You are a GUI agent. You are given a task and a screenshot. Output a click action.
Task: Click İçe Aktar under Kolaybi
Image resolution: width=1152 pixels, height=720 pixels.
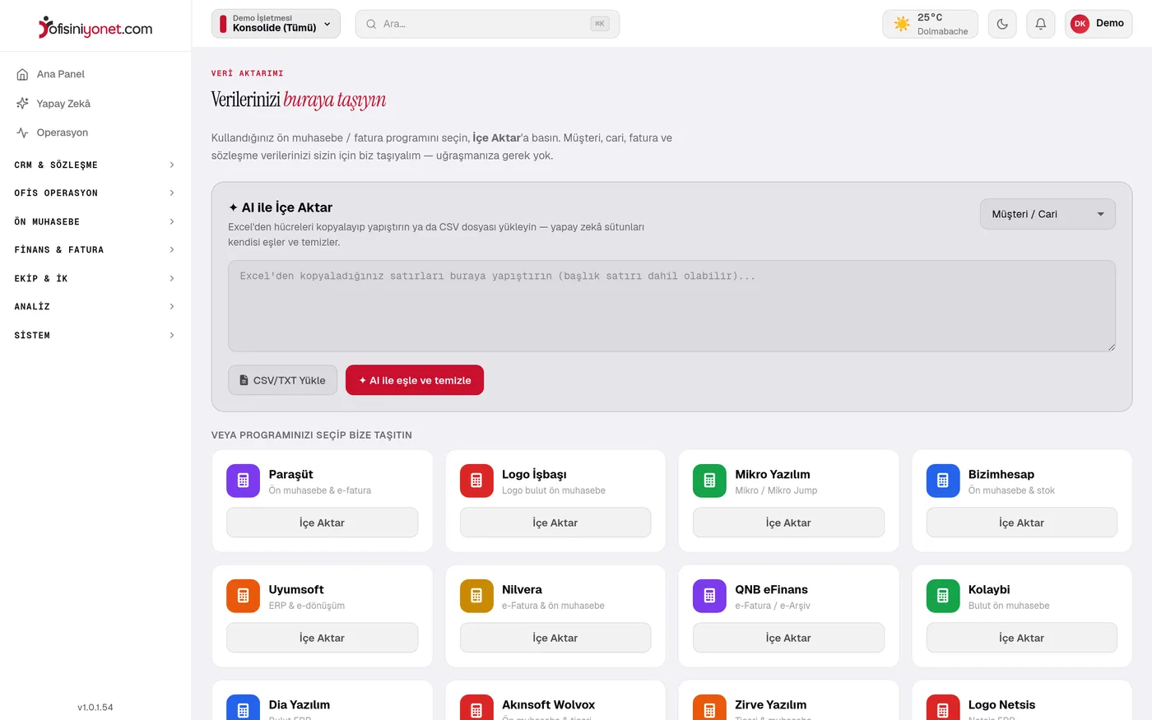pos(1021,638)
